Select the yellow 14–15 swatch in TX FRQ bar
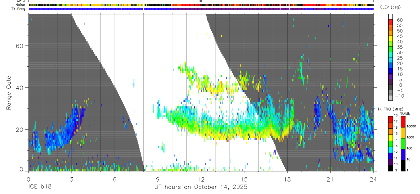This screenshot has width=420, height=194. [x=391, y=137]
